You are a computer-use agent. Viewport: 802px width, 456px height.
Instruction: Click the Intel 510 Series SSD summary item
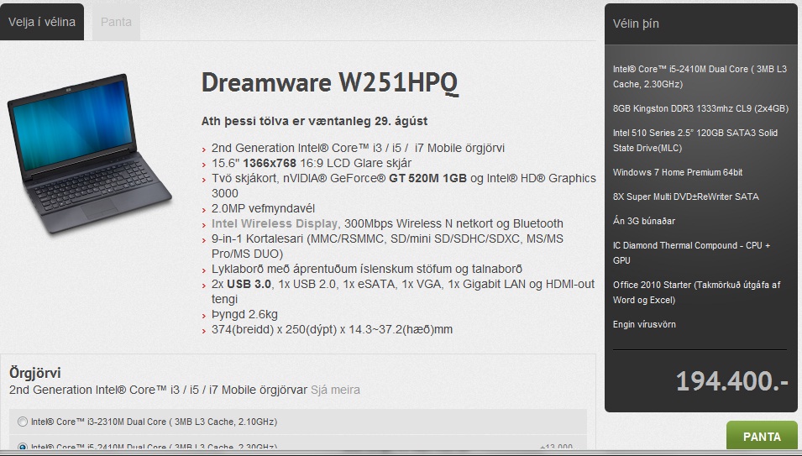[695, 139]
